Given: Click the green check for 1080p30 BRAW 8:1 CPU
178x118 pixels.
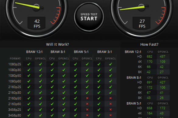Looking at the screenshot, I should point(52,70).
